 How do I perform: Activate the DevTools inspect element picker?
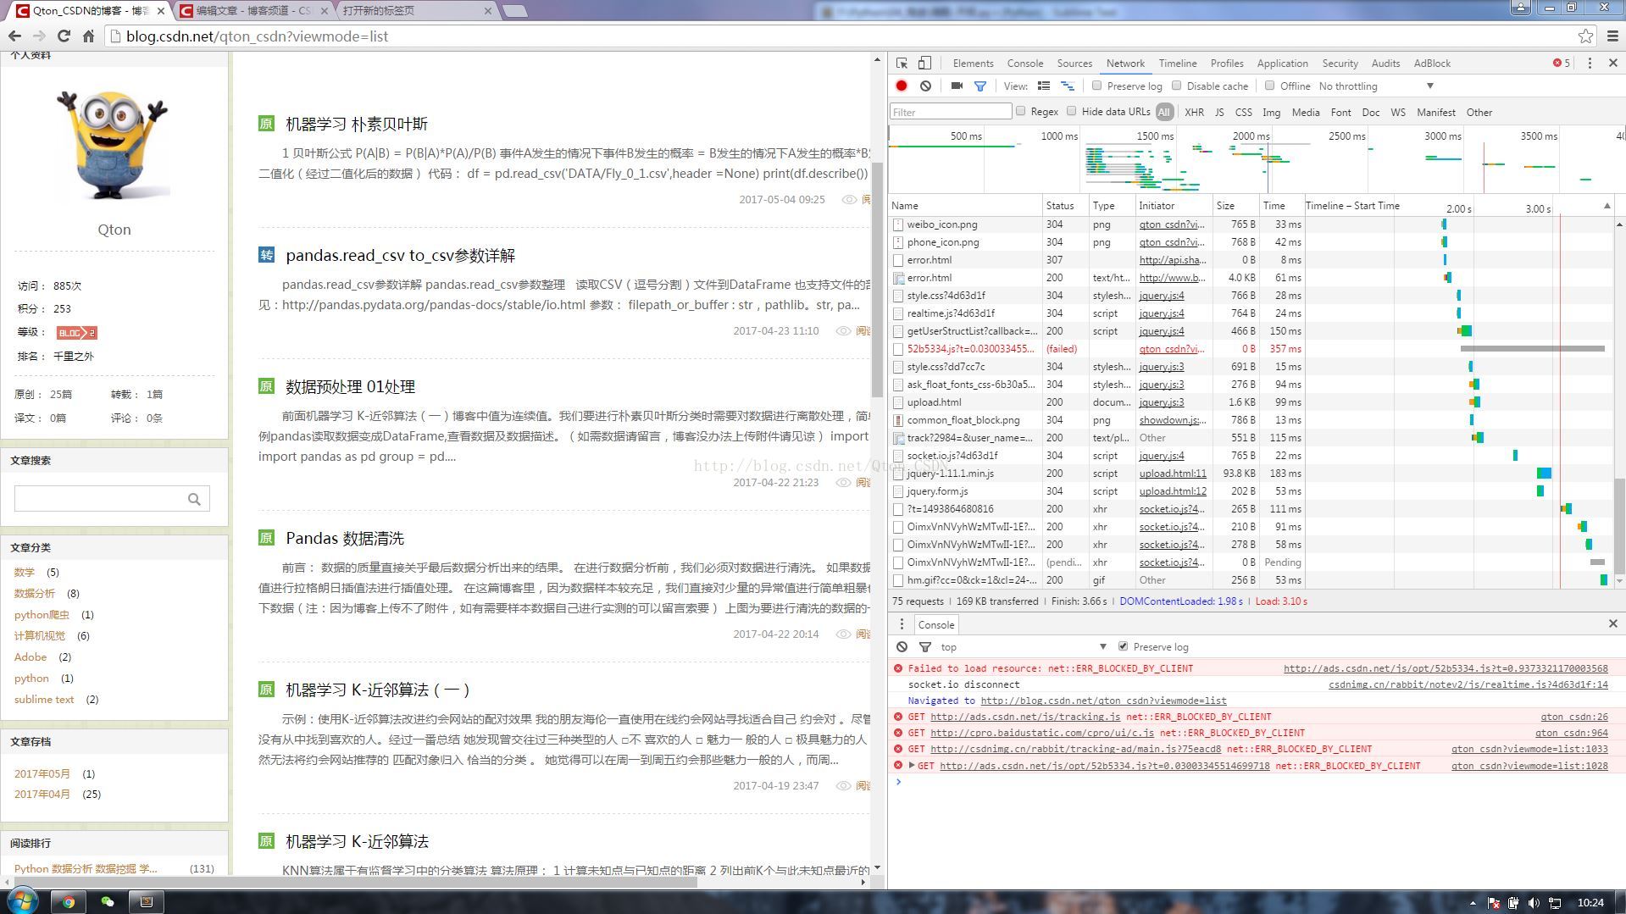902,63
